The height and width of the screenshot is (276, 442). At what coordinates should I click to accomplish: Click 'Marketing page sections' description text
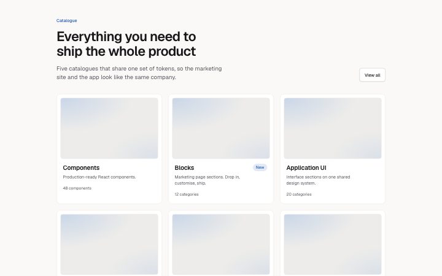click(x=207, y=180)
